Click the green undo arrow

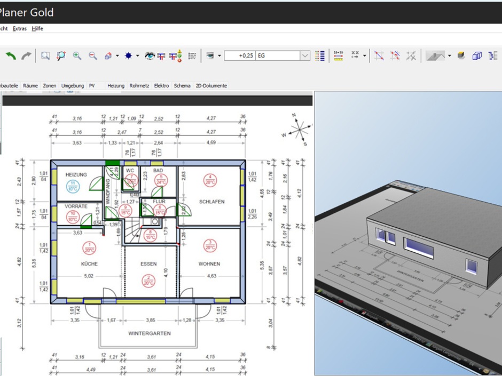11,55
